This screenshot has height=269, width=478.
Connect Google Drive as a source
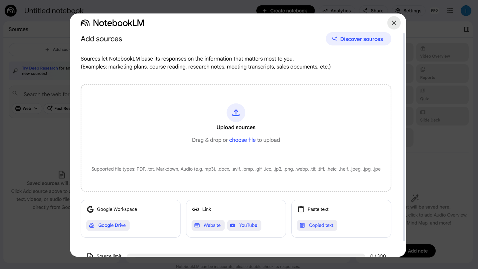pos(108,225)
